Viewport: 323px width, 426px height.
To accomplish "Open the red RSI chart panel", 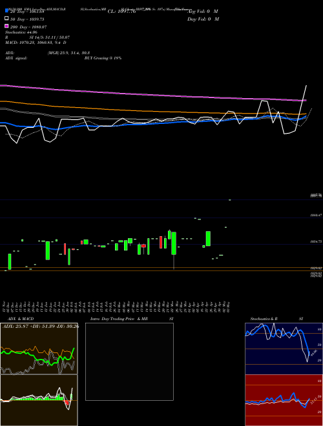I will [284, 400].
